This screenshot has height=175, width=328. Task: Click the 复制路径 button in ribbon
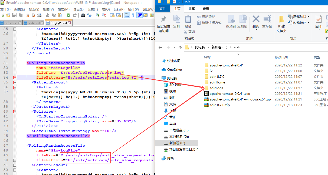(x=206, y=17)
